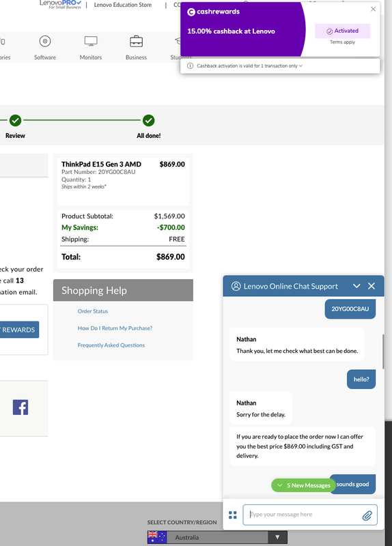The height and width of the screenshot is (546, 392).
Task: Click the attachment paperclip icon in chat
Action: click(367, 515)
